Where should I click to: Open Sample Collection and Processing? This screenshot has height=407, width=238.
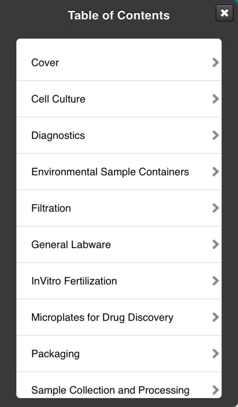coord(119,385)
